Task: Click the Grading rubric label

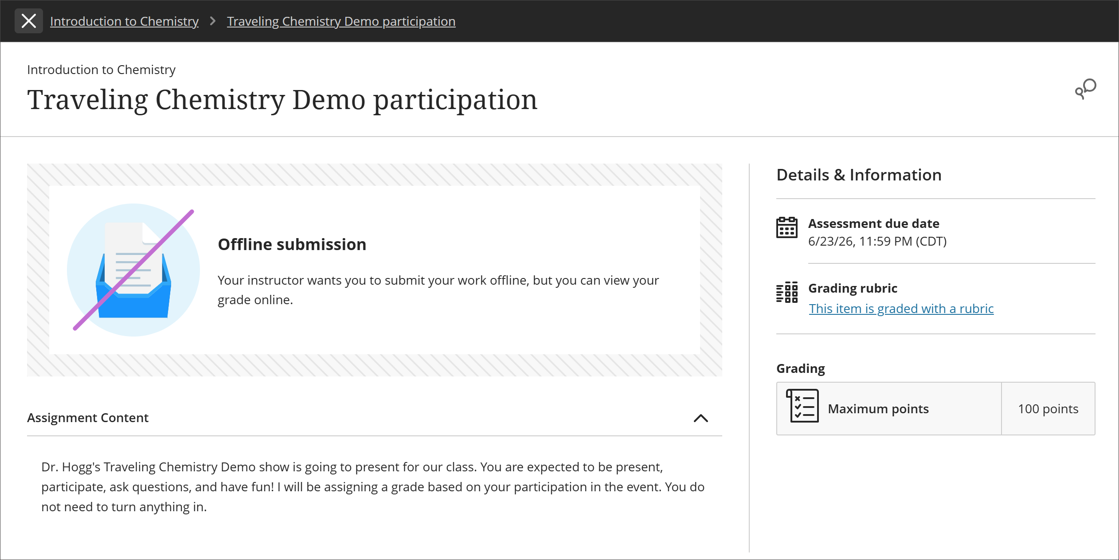Action: tap(853, 288)
